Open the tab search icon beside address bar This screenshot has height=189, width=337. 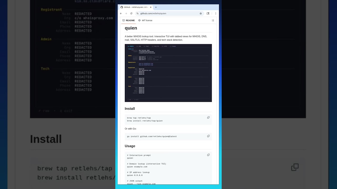coord(208,13)
